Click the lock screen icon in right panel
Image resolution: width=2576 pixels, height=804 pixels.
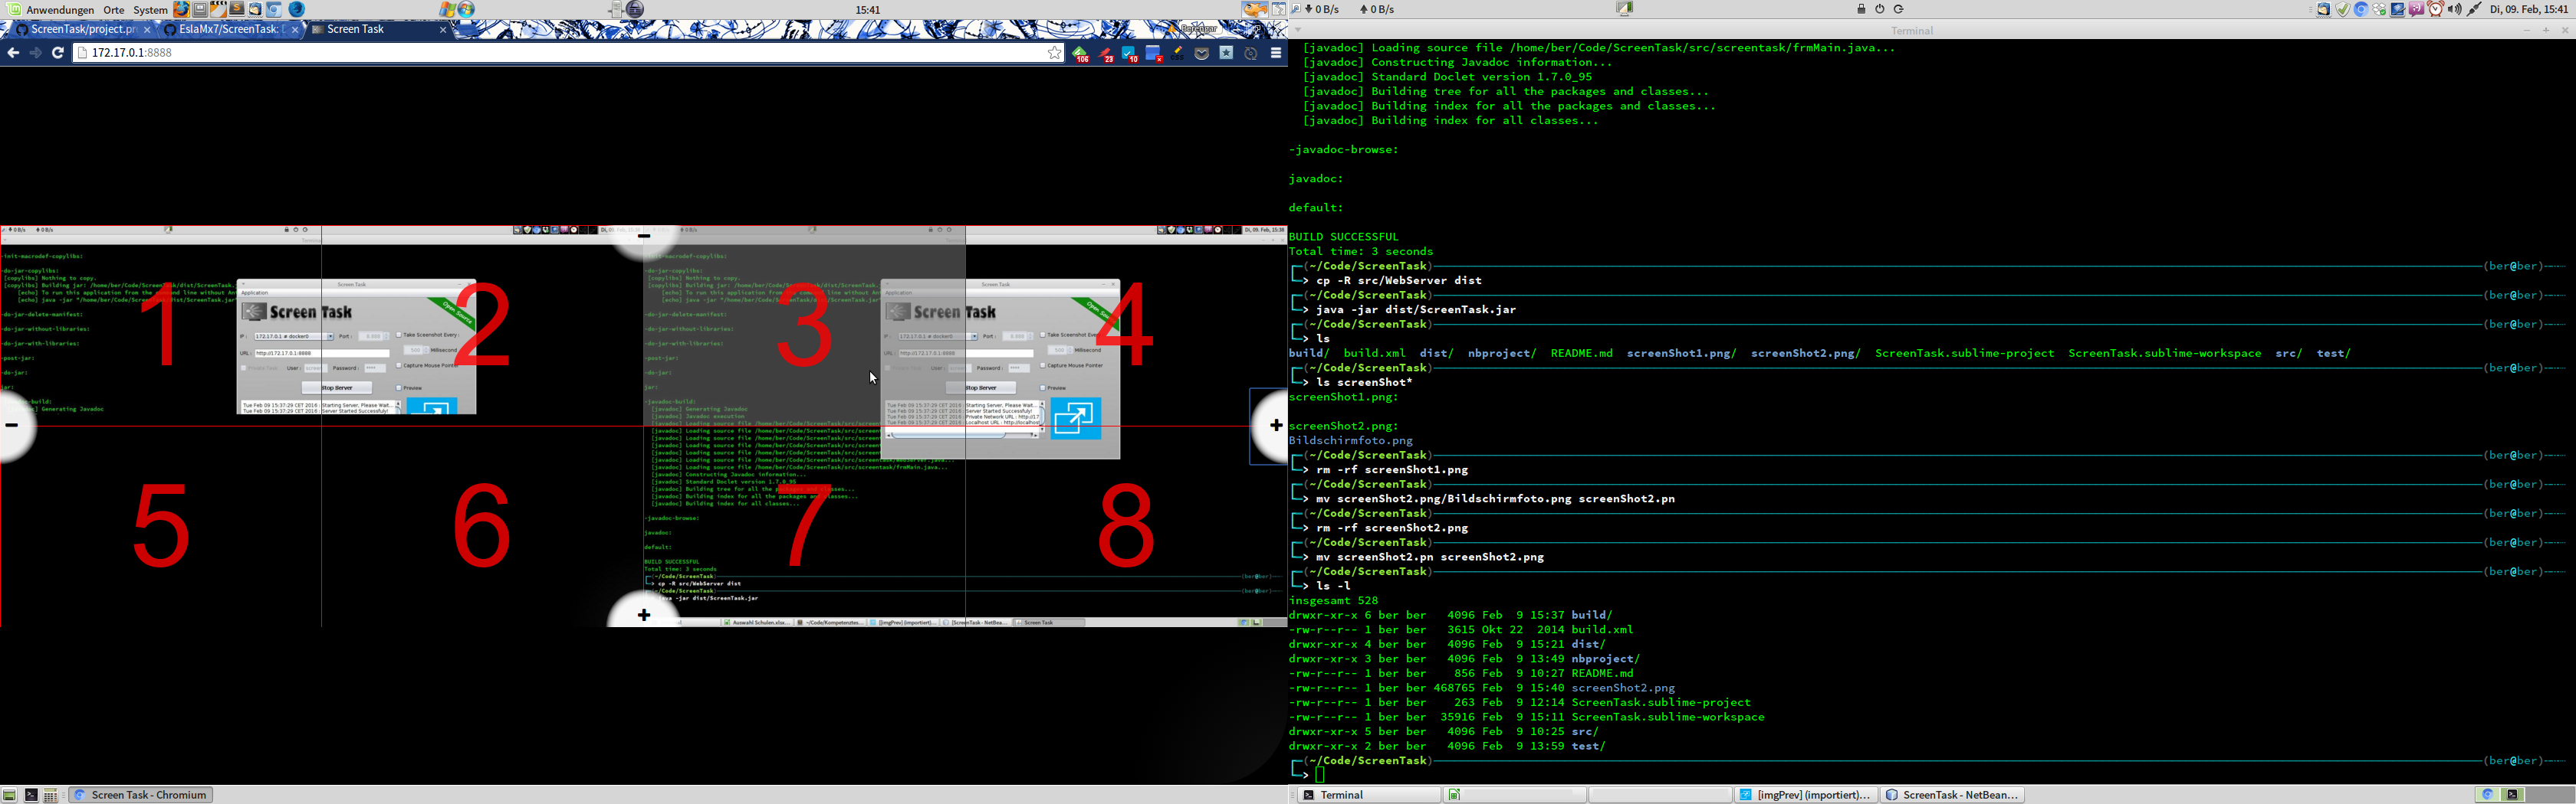point(1861,9)
